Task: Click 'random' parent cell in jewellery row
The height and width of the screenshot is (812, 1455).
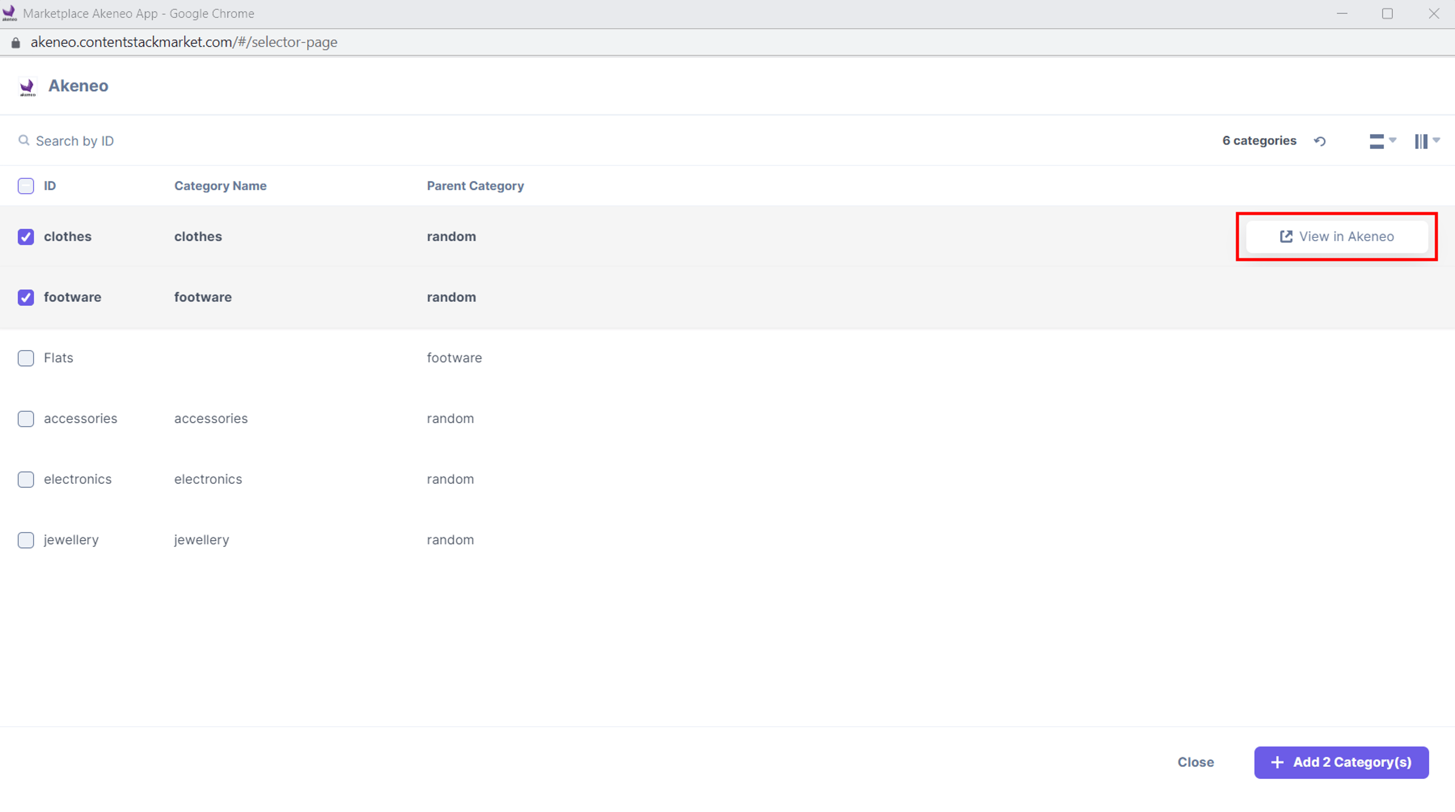Action: [x=450, y=540]
